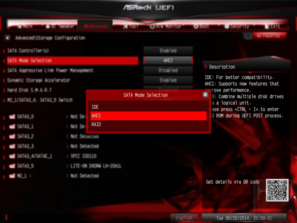Select the highlighted AHCI option
Image resolution: width=297 pixels, height=223 pixels.
[x=148, y=116]
